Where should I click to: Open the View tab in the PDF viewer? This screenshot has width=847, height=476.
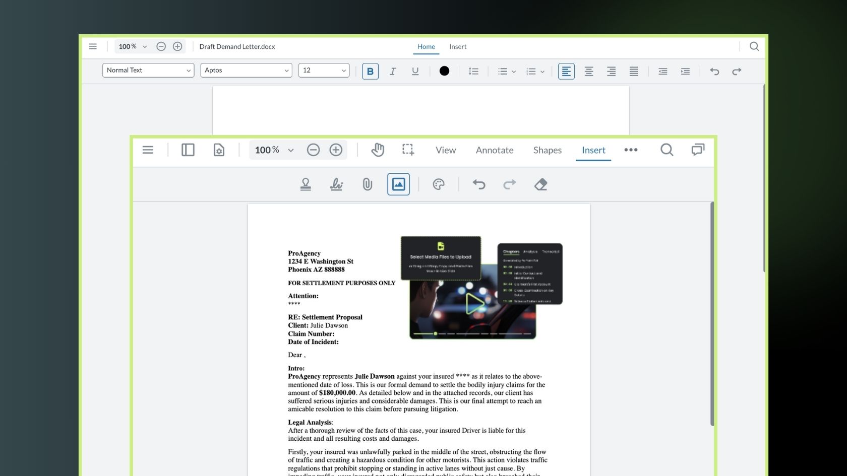446,150
